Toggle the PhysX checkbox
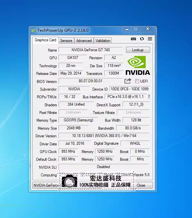 pyautogui.click(x=101, y=174)
